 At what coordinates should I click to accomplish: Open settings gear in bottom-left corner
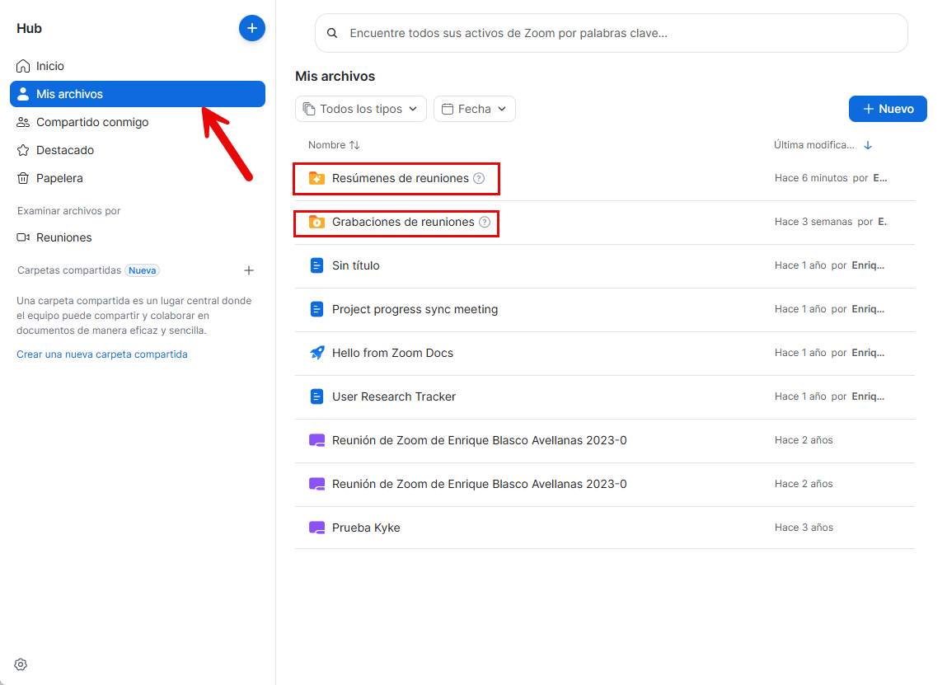pyautogui.click(x=21, y=664)
